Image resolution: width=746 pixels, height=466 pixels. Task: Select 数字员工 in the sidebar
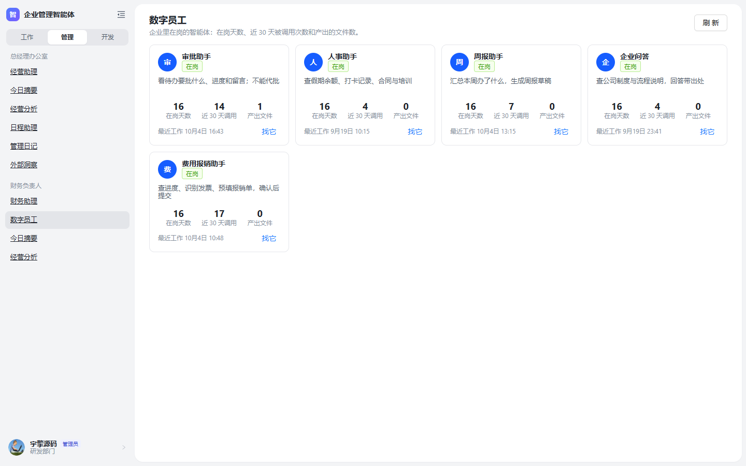click(x=67, y=220)
